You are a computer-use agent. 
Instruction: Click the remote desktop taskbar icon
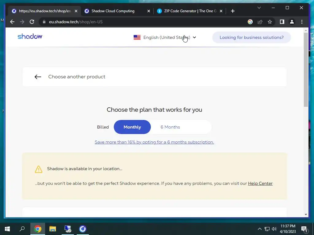68,229
